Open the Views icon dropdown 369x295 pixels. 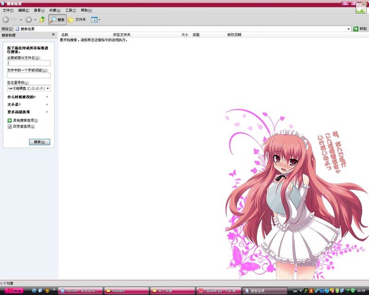click(x=95, y=20)
